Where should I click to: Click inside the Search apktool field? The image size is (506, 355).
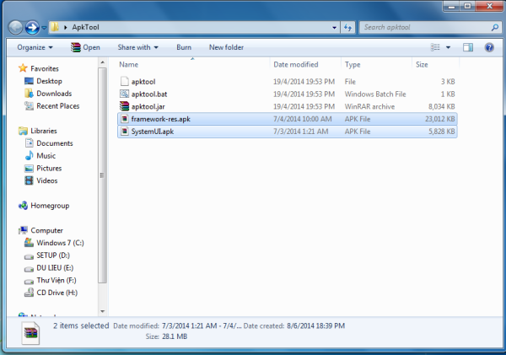(422, 28)
